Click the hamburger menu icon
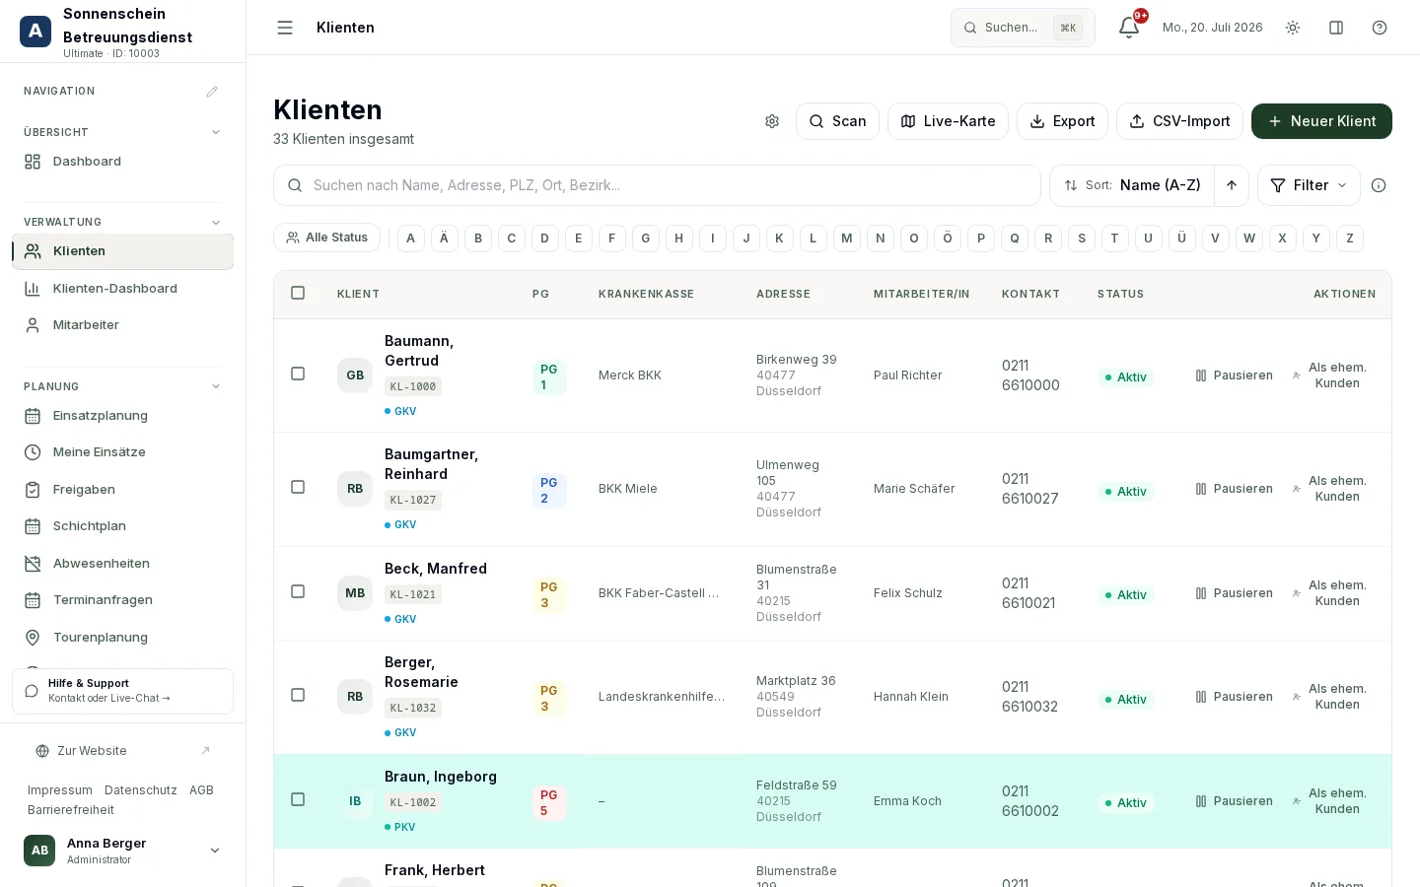The height and width of the screenshot is (887, 1420). pos(285,28)
